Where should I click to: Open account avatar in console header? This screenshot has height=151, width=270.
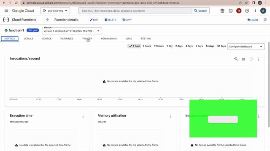pyautogui.click(x=263, y=10)
